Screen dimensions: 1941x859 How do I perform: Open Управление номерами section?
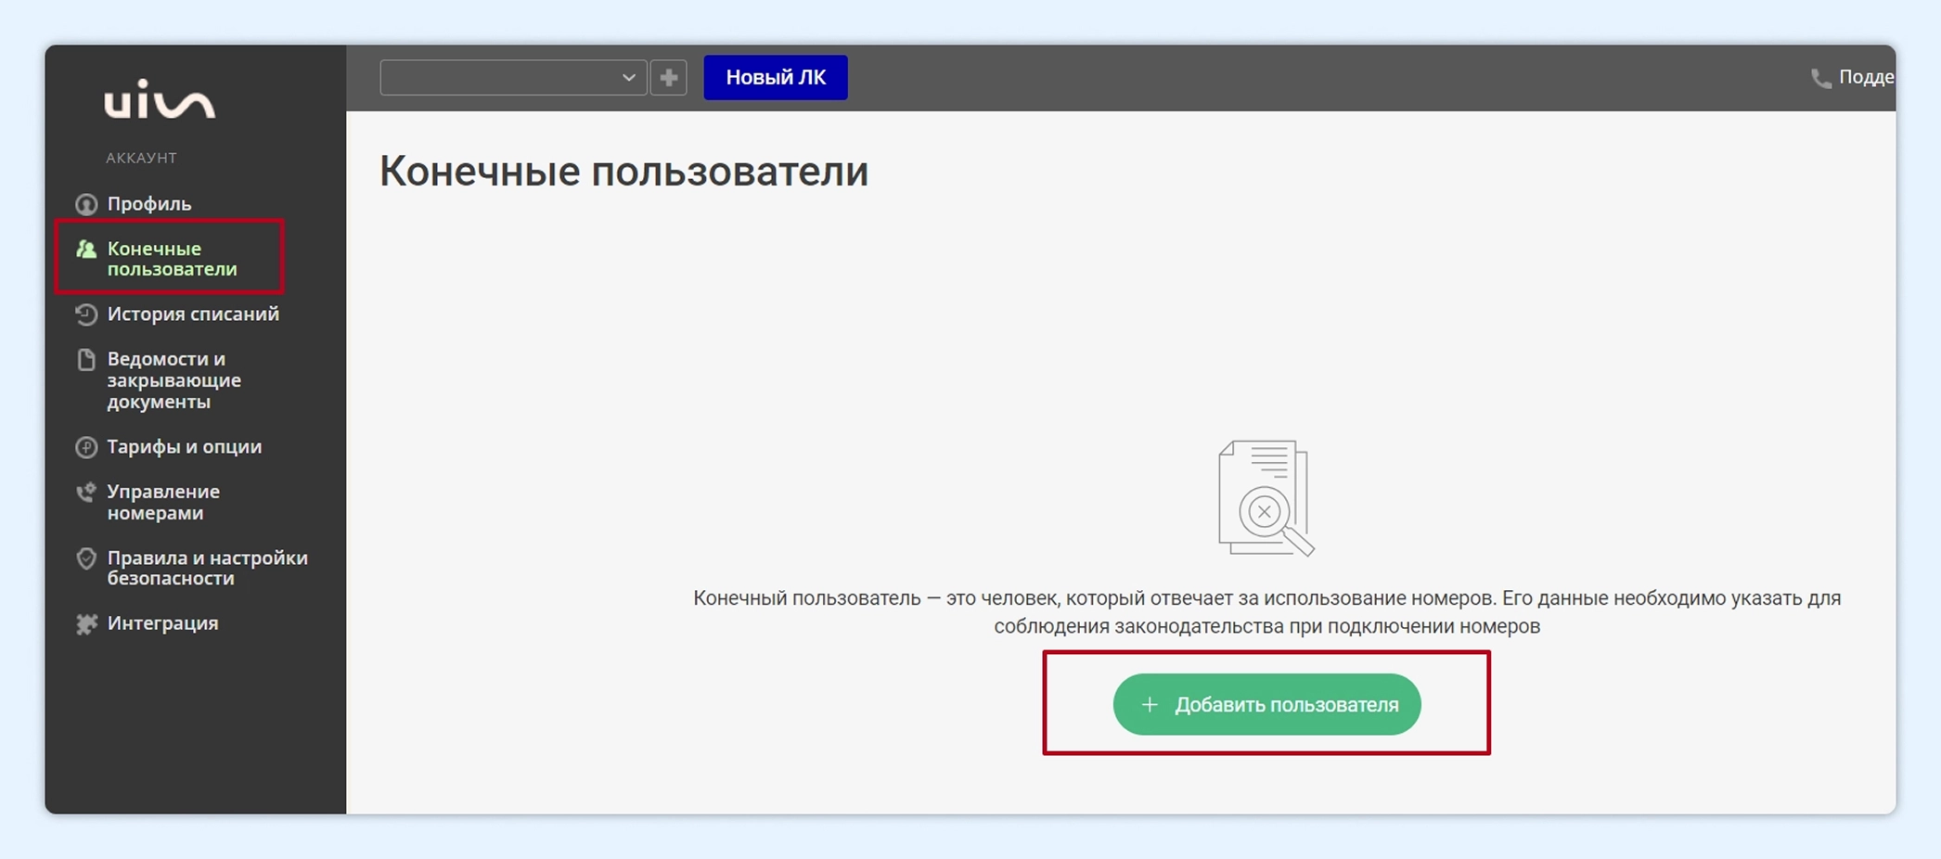(x=163, y=502)
